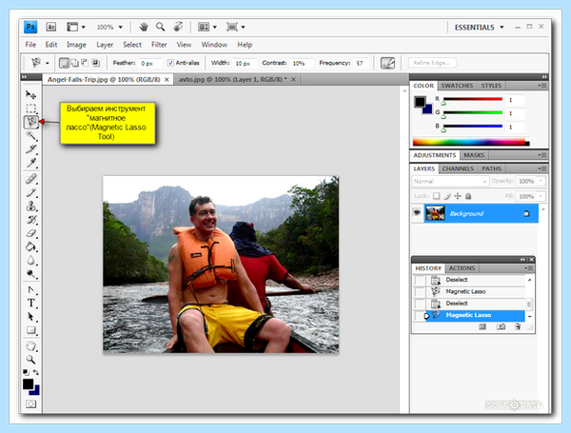Select the Clone Stamp tool

click(x=31, y=207)
